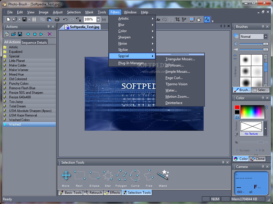Image resolution: width=273 pixels, height=204 pixels.
Task: Save actions using the Actions panel floppy icon
Action: coord(20,34)
